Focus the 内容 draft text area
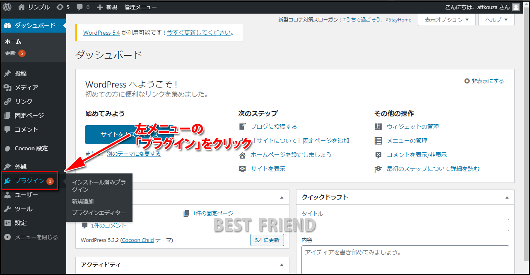The width and height of the screenshot is (530, 275). click(405, 260)
